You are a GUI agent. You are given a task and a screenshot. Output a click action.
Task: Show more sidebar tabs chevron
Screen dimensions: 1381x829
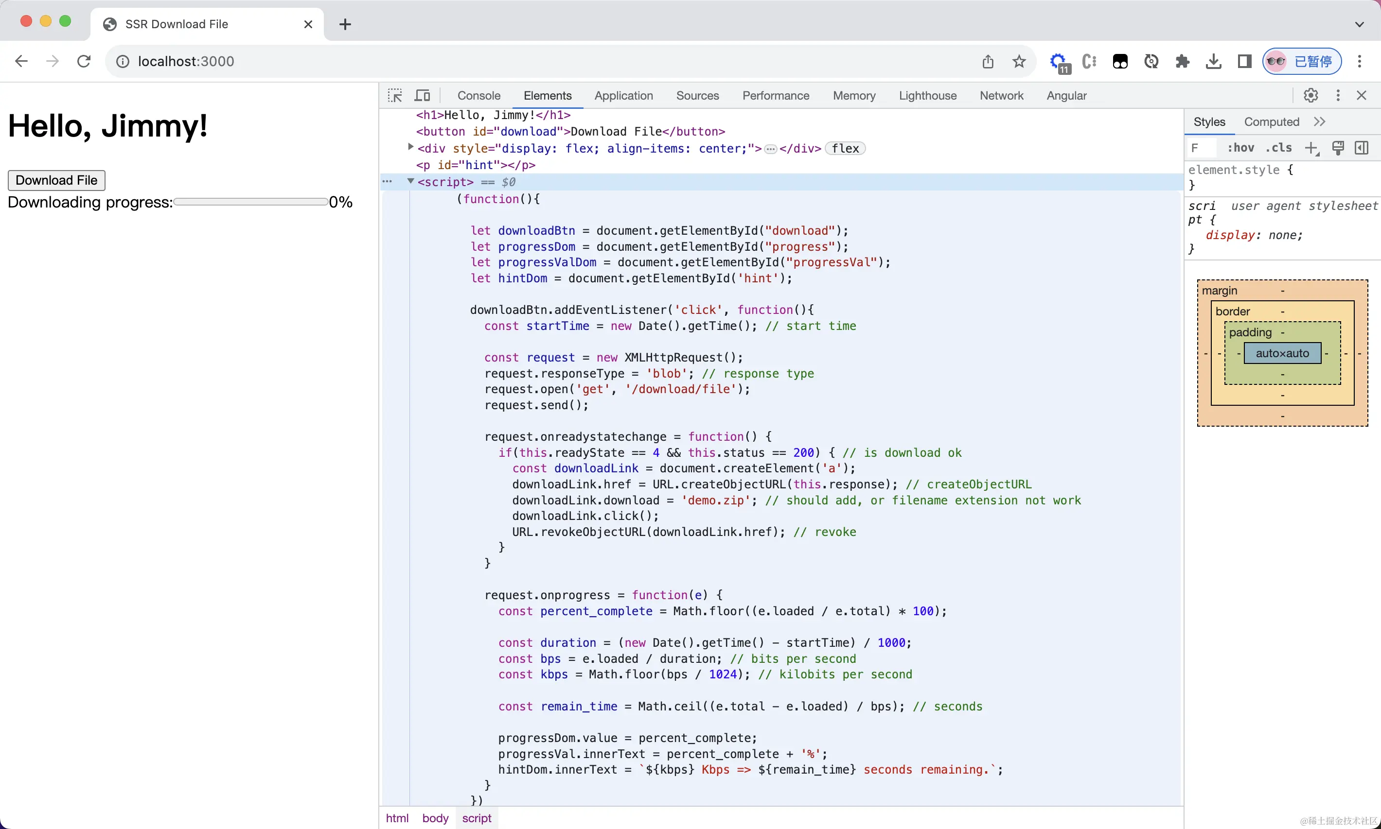1320,122
